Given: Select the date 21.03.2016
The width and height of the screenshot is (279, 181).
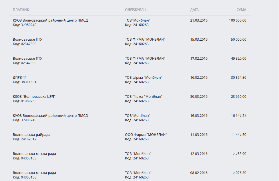Looking at the screenshot, I should point(199,20).
